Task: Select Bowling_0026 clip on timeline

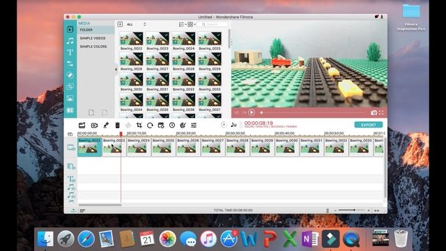Action: tap(188, 147)
